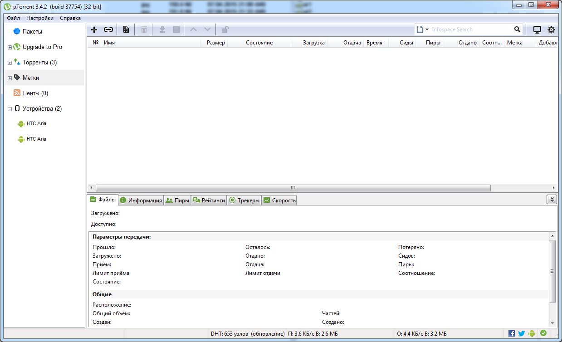562x342 pixels.
Task: Click the torrent list horizontal scrollbar thumb
Action: tap(293, 188)
